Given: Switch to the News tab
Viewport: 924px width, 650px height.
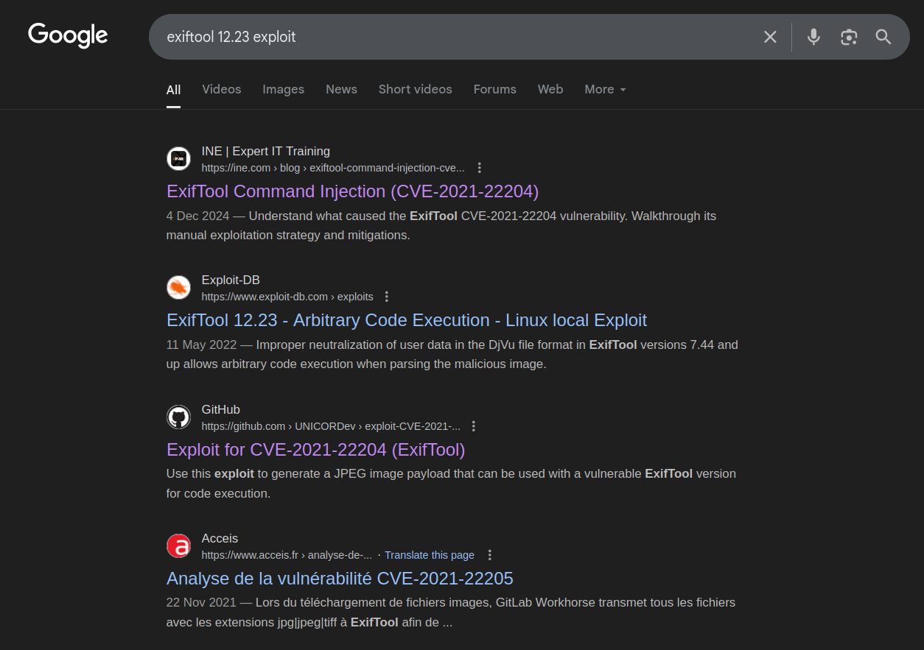Looking at the screenshot, I should (x=341, y=89).
